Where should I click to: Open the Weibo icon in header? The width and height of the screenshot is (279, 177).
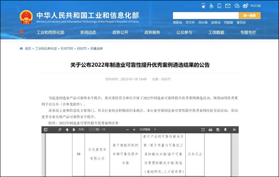pos(246,6)
